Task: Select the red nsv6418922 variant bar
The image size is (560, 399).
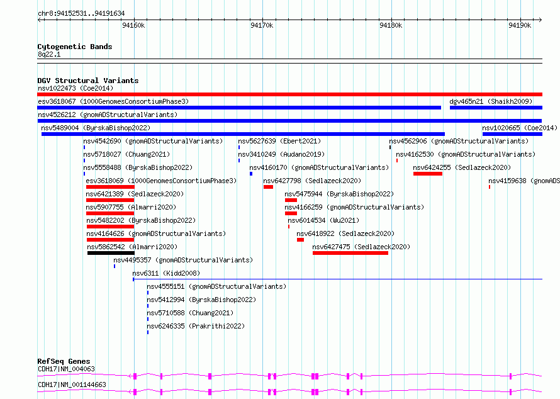Action: (300, 240)
